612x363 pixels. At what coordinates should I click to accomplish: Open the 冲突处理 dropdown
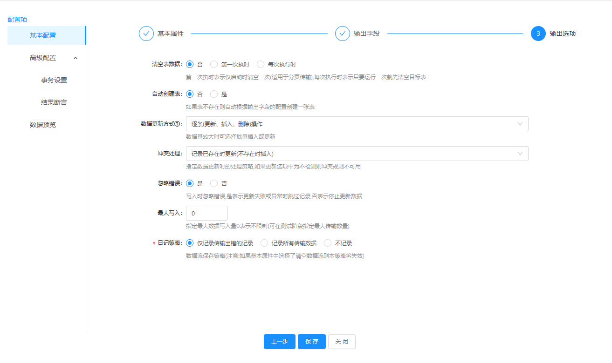(x=357, y=154)
